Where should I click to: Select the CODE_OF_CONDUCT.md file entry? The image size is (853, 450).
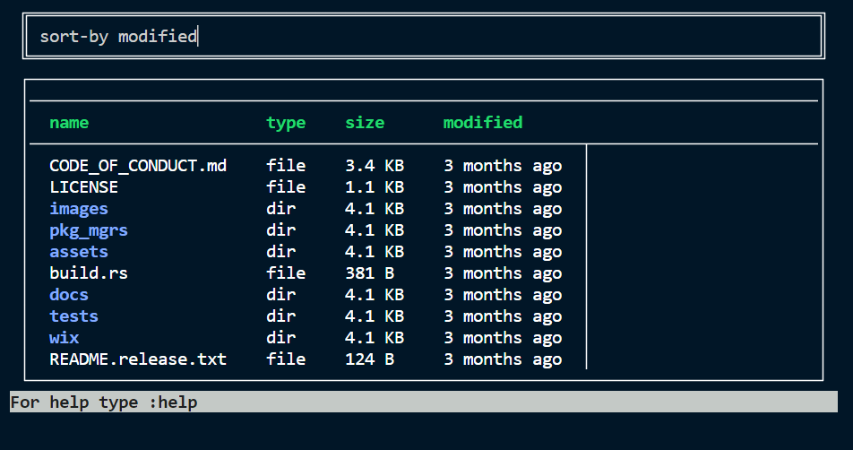pos(138,166)
